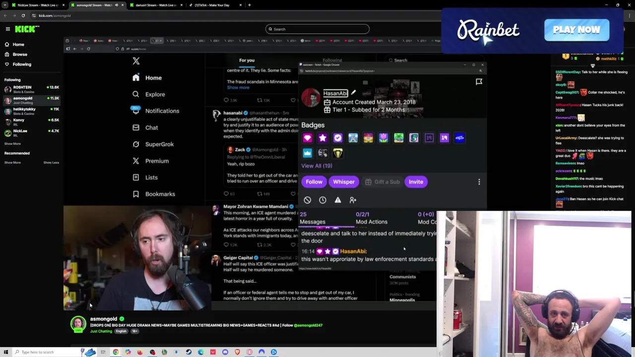Click the Kick search field

[x=317, y=29]
